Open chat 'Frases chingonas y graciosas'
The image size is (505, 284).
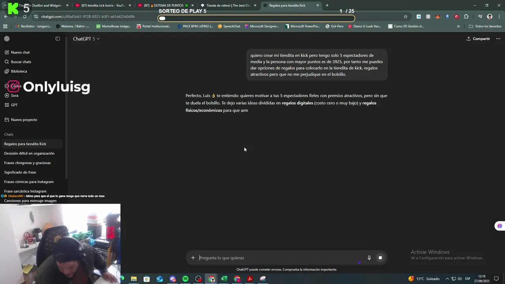pos(27,163)
